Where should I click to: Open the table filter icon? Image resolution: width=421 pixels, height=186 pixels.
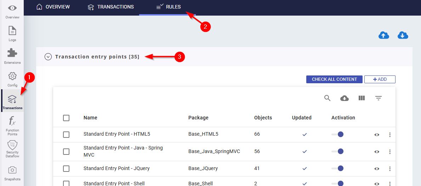point(379,98)
